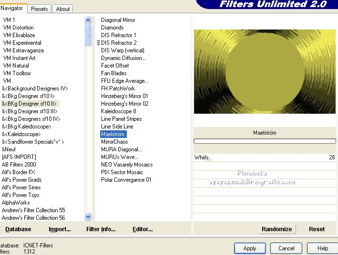The height and width of the screenshot is (255, 338).
Task: Click the Maelström preview image
Action: click(265, 71)
